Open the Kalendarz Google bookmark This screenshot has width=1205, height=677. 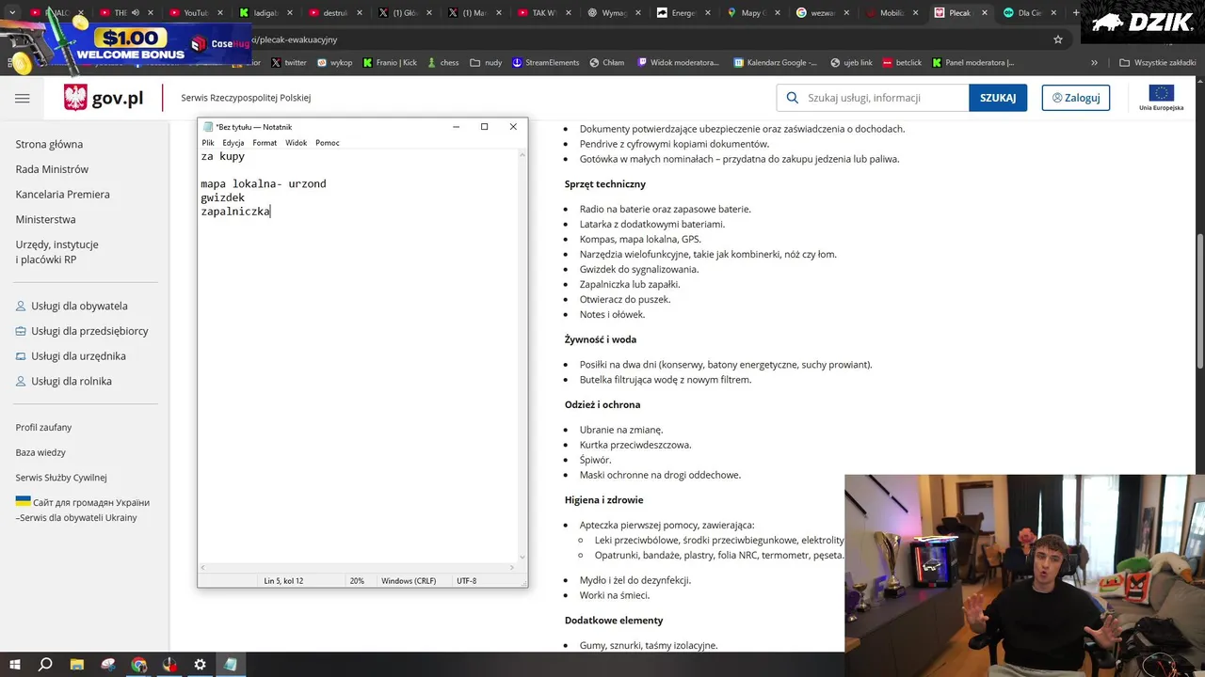tap(776, 63)
